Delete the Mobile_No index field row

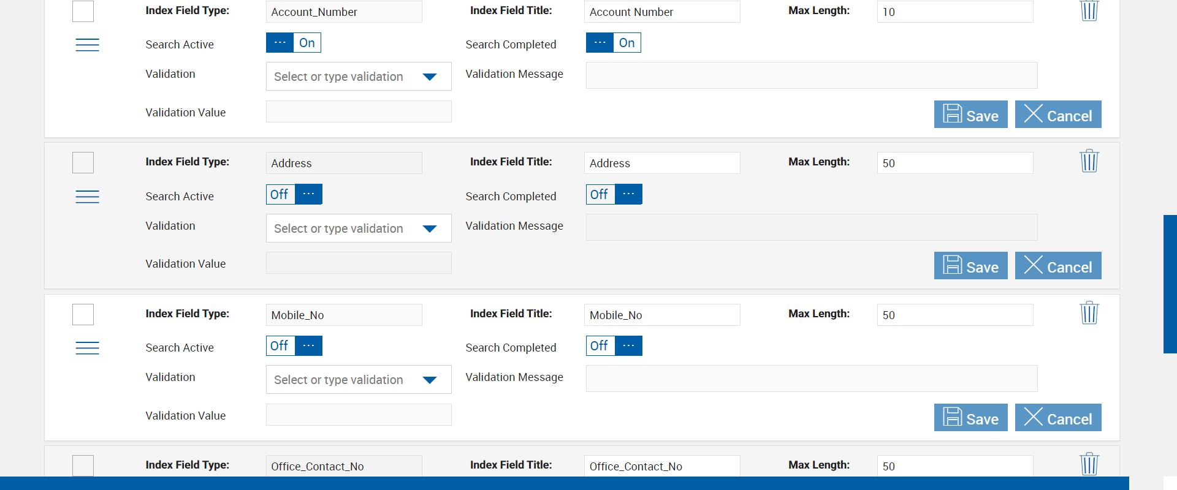point(1089,313)
